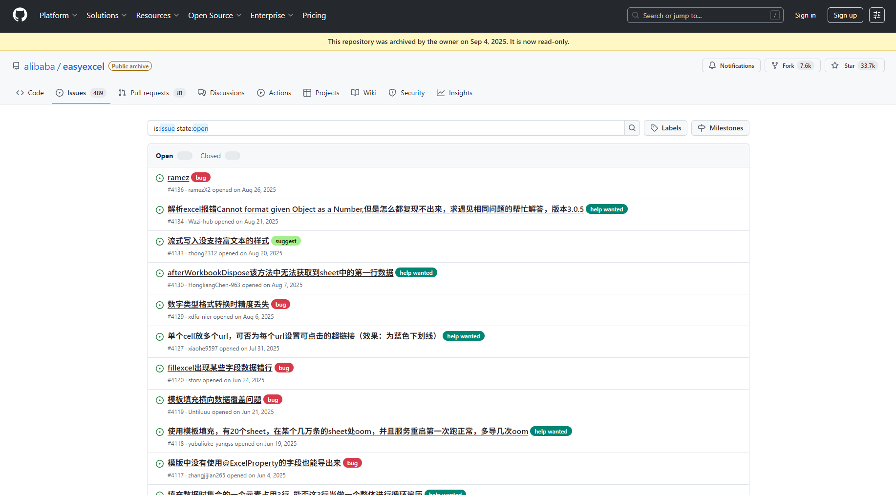Image resolution: width=896 pixels, height=495 pixels.
Task: Switch to the Pull requests tab
Action: click(x=150, y=92)
